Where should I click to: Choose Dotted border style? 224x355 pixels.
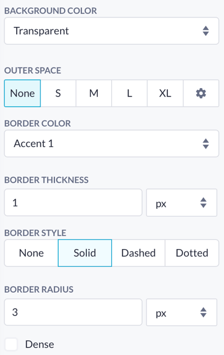tap(192, 253)
